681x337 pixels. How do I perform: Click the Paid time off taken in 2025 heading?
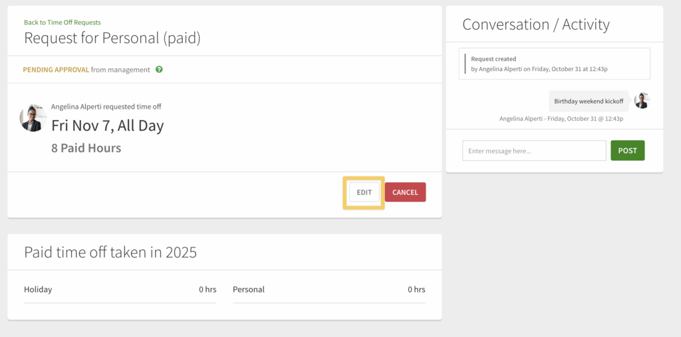pyautogui.click(x=110, y=252)
